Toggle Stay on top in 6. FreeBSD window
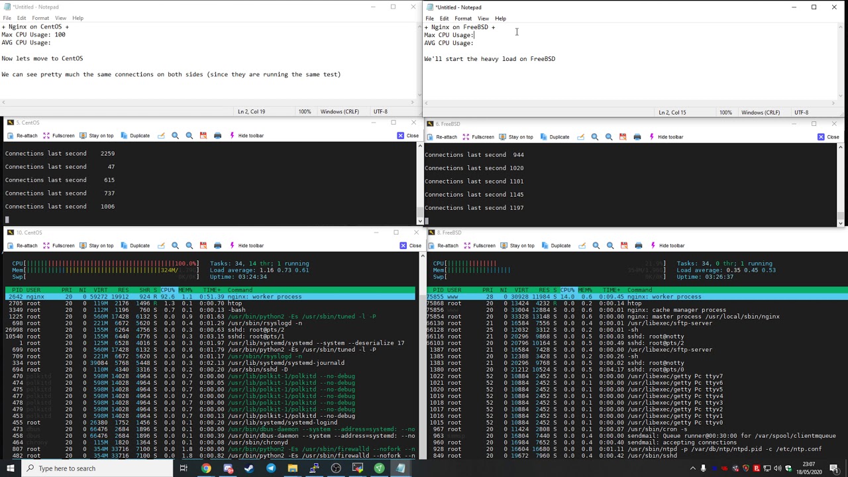Image resolution: width=848 pixels, height=477 pixels. pos(516,137)
